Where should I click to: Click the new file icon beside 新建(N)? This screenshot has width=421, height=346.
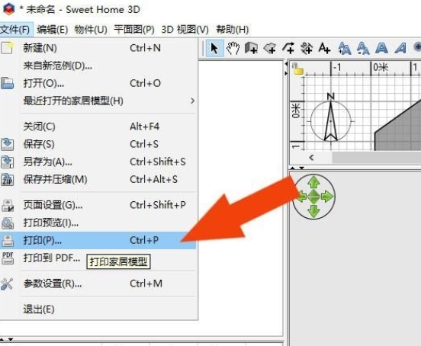point(7,48)
